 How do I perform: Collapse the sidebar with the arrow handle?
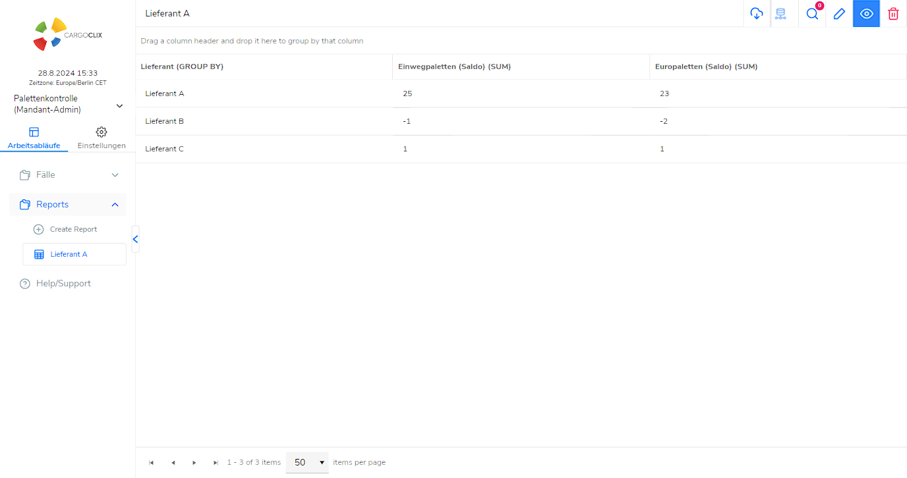click(x=135, y=239)
